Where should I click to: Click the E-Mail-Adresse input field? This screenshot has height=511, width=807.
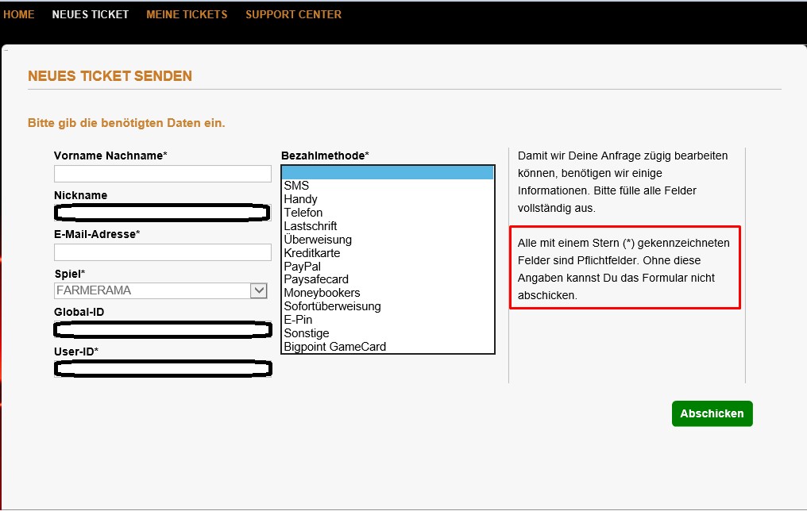coord(163,252)
